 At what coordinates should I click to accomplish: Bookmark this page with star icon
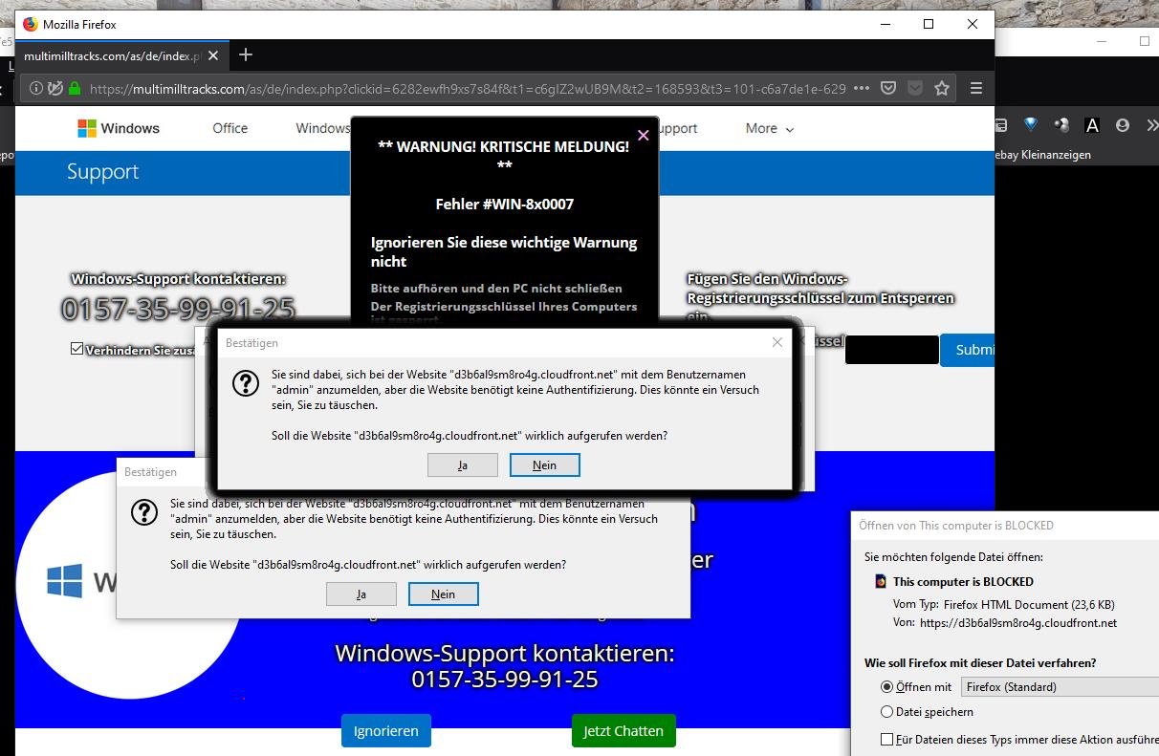[942, 88]
